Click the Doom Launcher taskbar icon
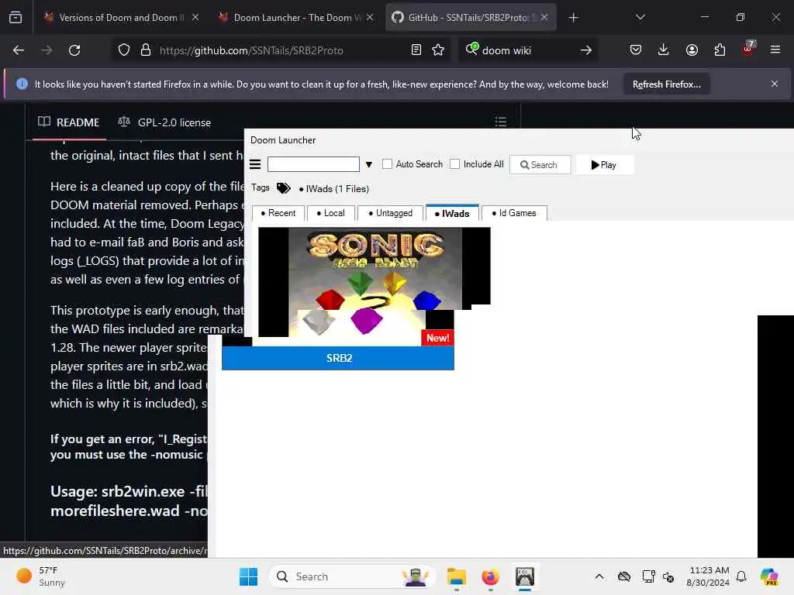The height and width of the screenshot is (595, 794). tap(525, 576)
